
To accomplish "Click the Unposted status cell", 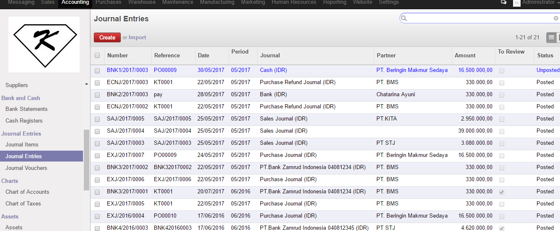I will tap(548, 70).
